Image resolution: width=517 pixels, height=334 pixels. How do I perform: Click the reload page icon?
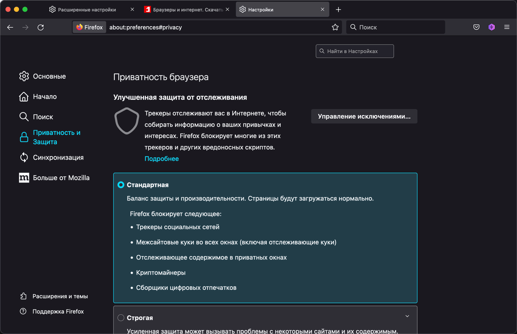coord(41,27)
